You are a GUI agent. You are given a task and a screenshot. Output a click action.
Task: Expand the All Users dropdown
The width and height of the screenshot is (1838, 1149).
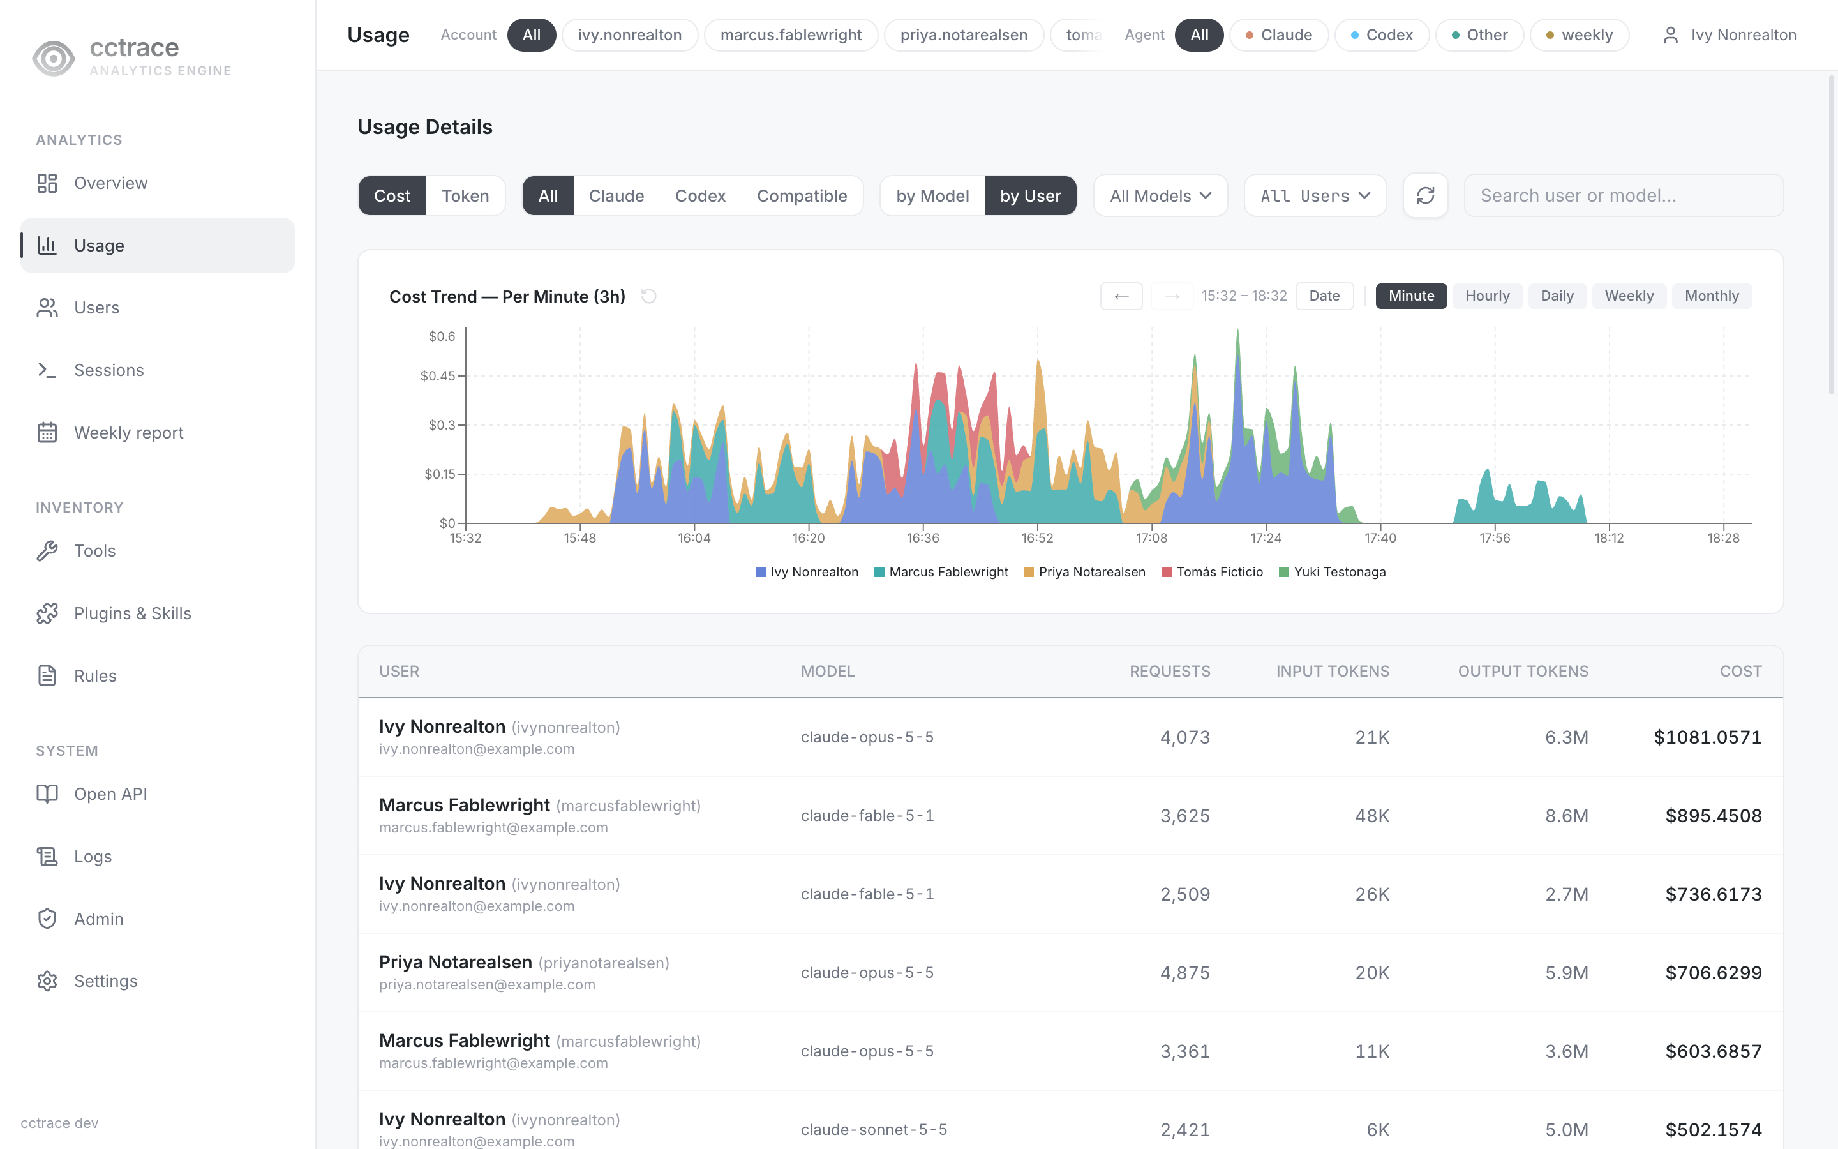pos(1315,196)
